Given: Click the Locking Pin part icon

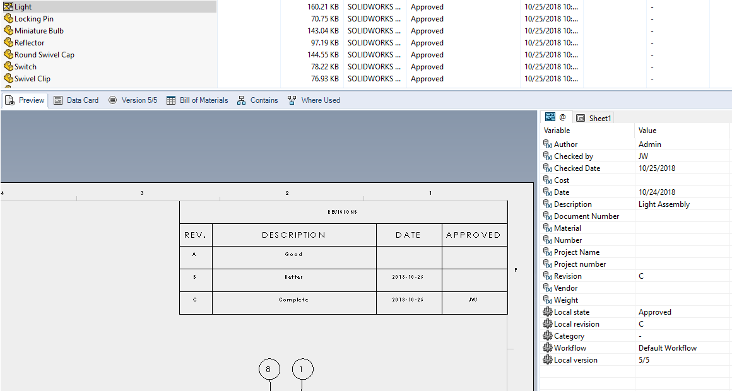Looking at the screenshot, I should (7, 18).
